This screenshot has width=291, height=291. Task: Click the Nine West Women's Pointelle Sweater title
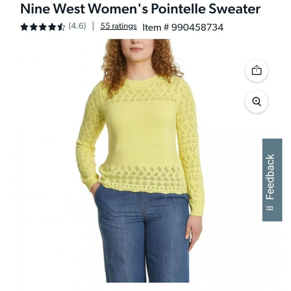click(x=140, y=9)
